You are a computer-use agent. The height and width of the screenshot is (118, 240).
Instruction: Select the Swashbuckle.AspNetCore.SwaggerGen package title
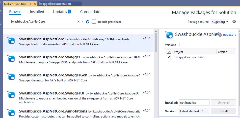[53, 75]
